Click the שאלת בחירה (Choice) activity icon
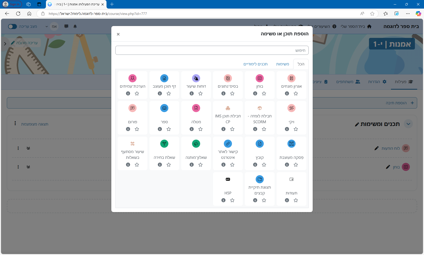 pos(164,144)
